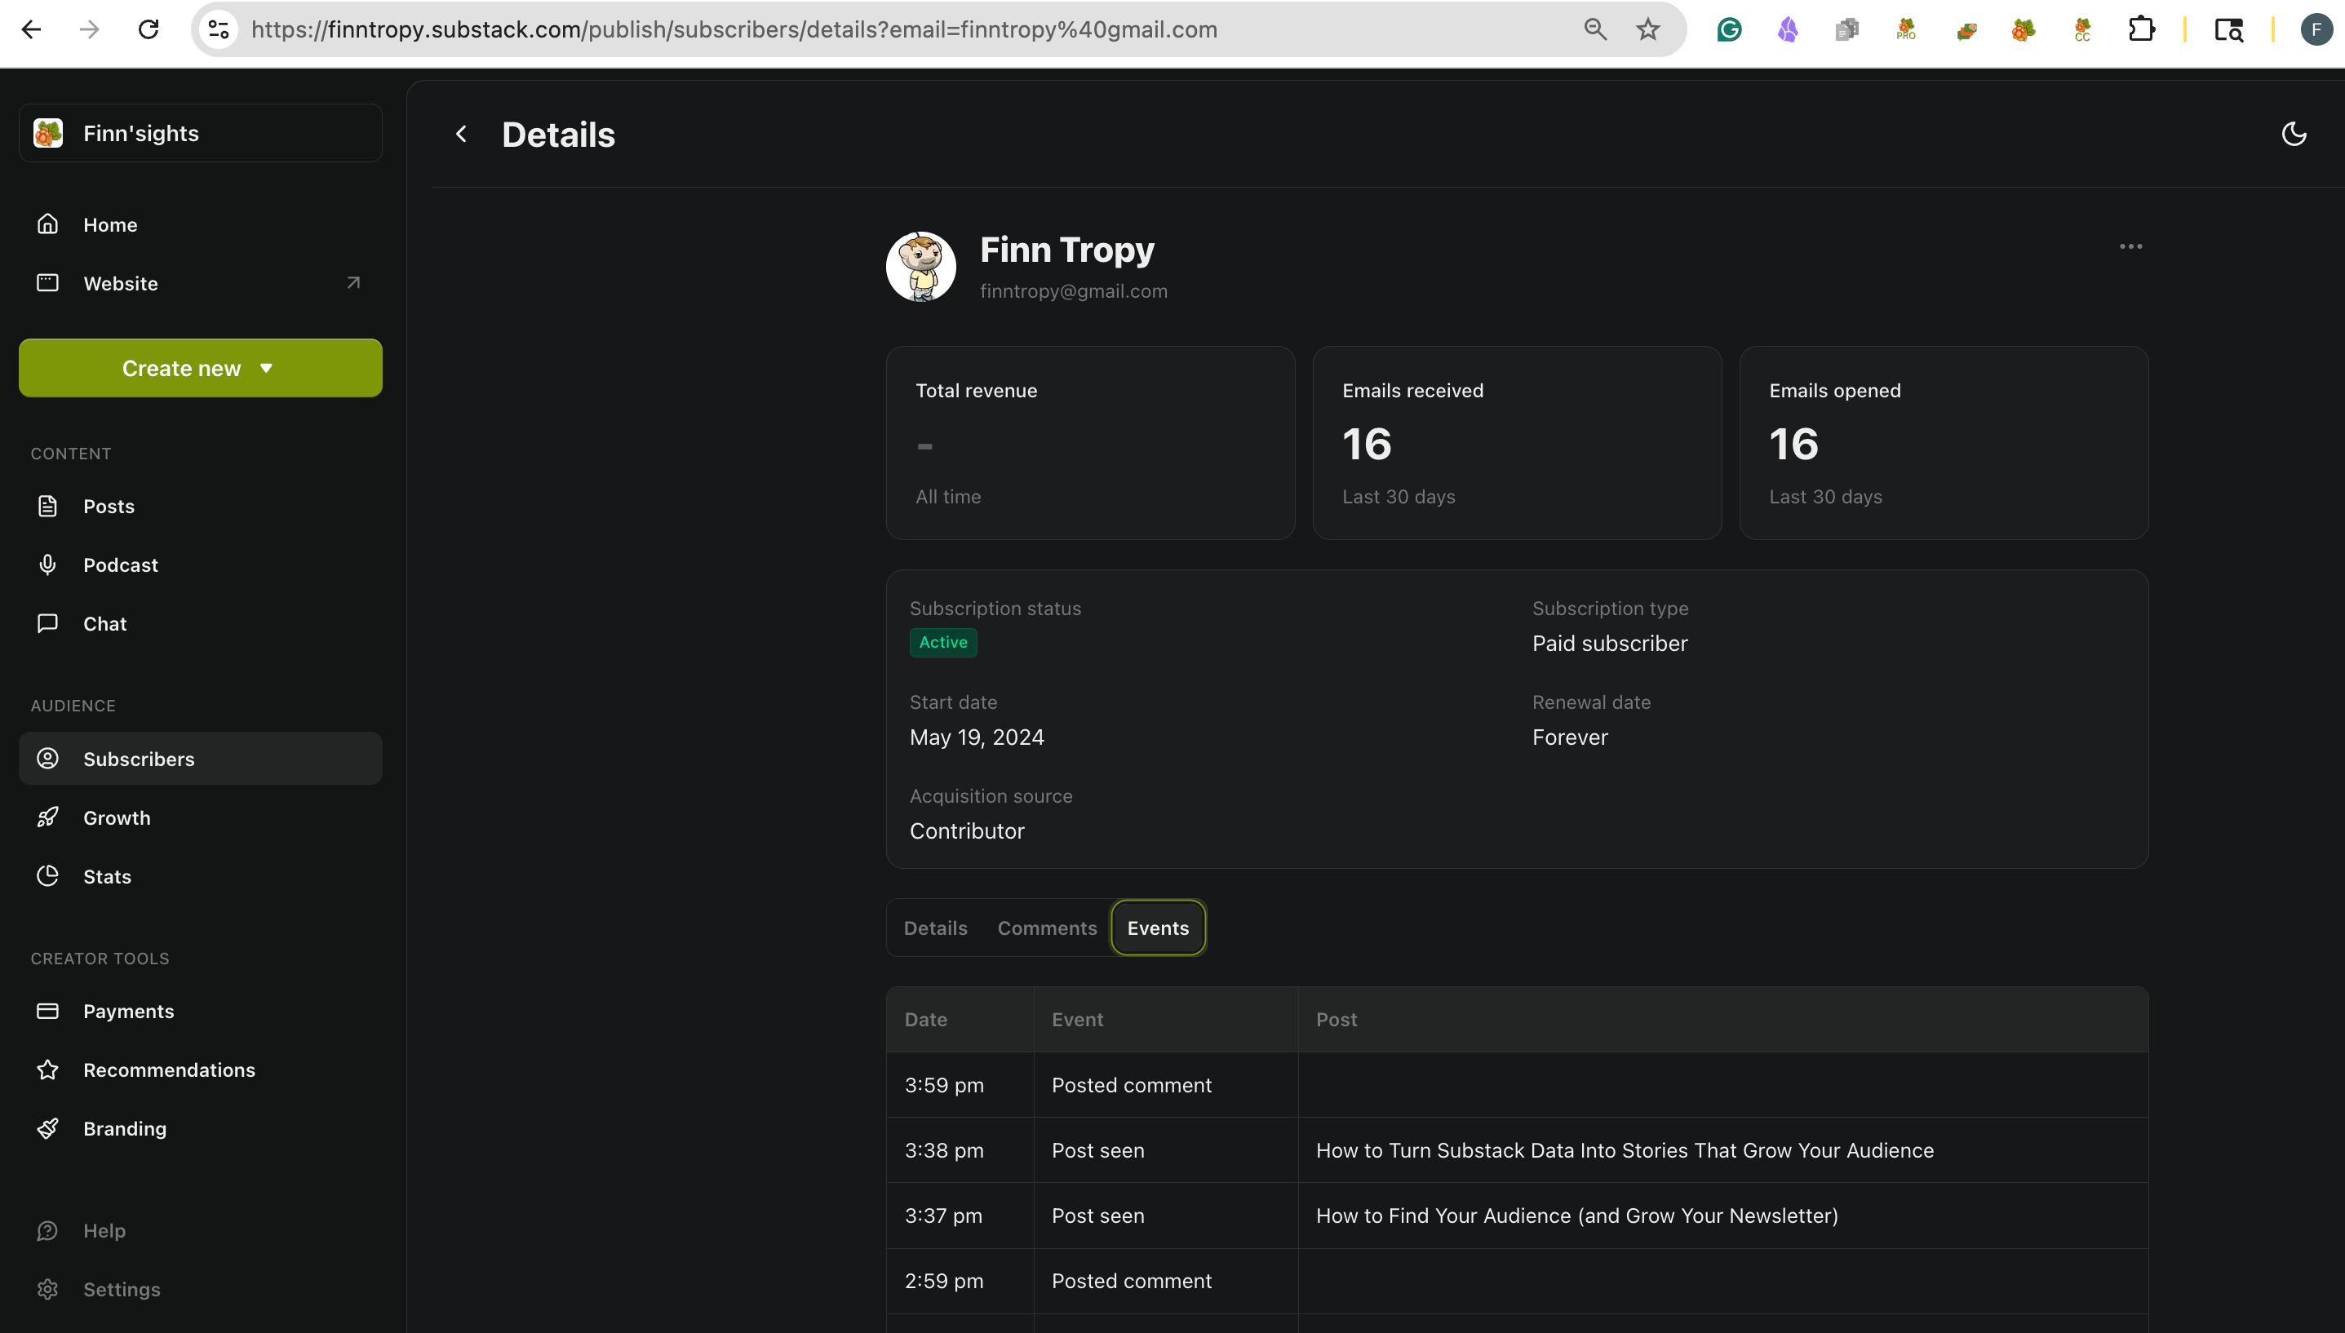Image resolution: width=2345 pixels, height=1333 pixels.
Task: Open Chat bubble icon in sidebar
Action: pyautogui.click(x=47, y=623)
